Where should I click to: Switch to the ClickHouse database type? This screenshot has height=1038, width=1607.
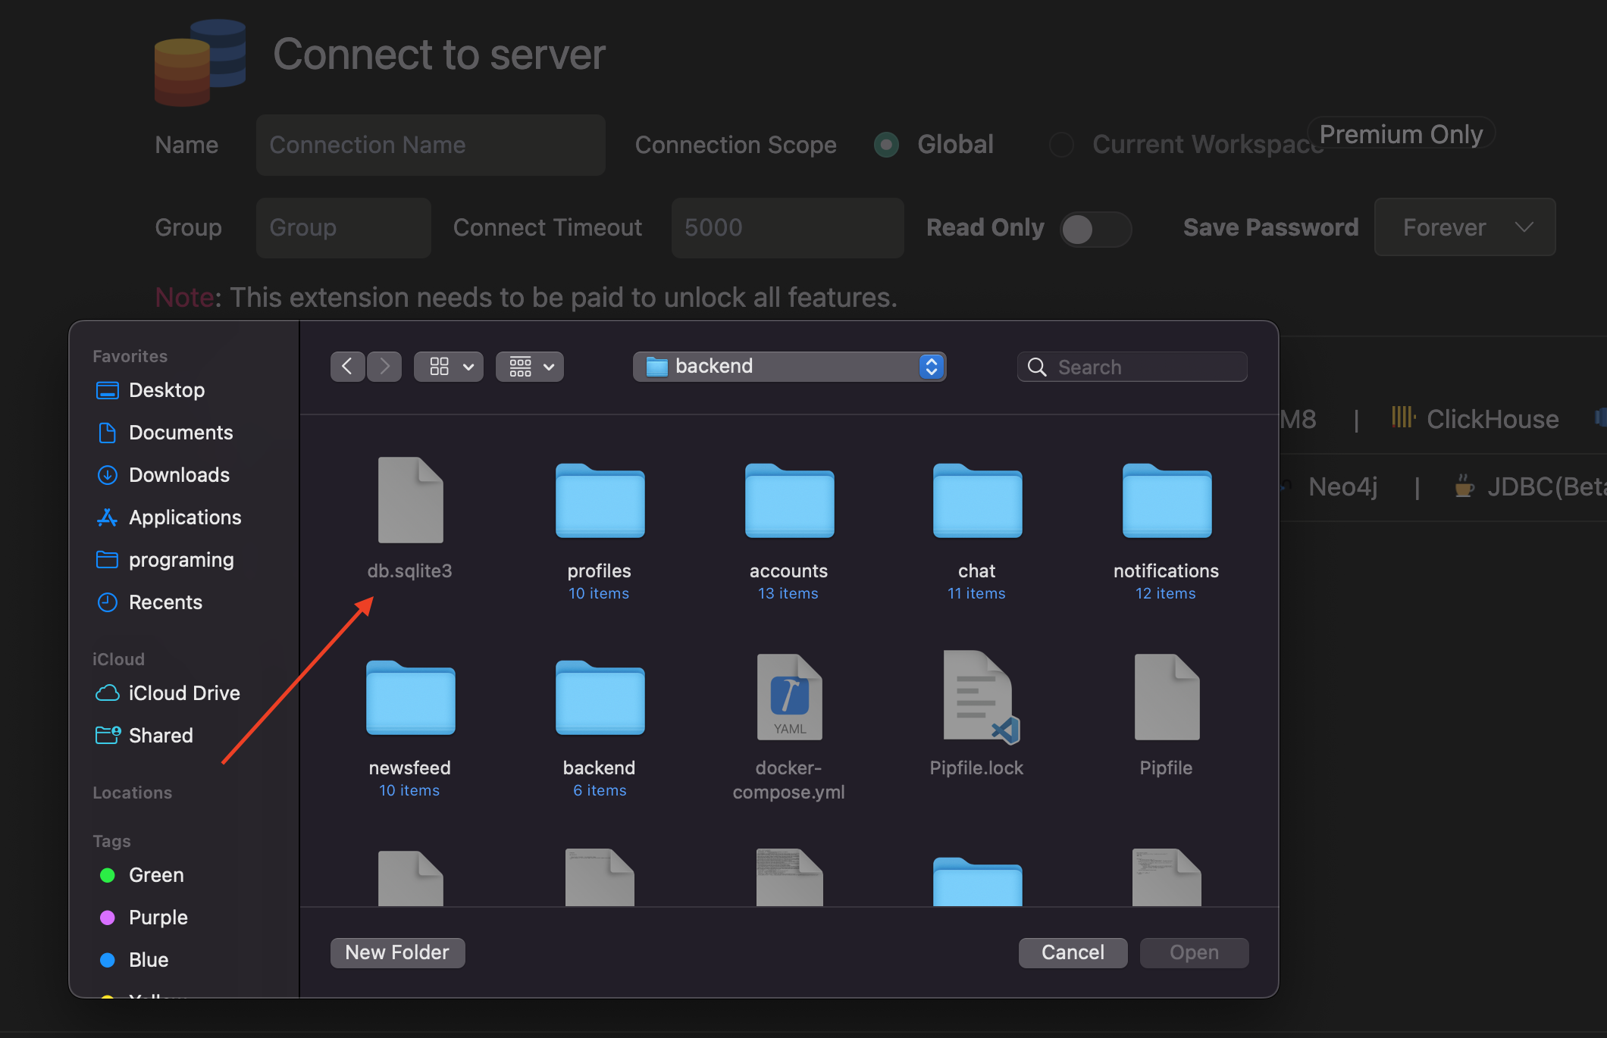point(1490,418)
